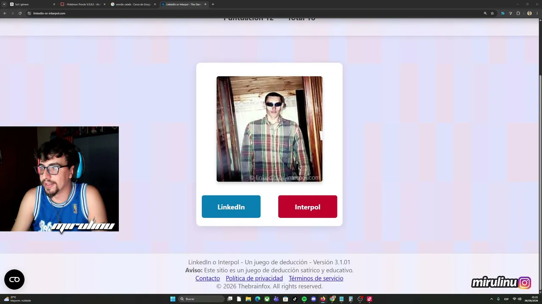This screenshot has height=304, width=542.
Task: Switch to Firefox on the taskbar
Action: coord(323,299)
